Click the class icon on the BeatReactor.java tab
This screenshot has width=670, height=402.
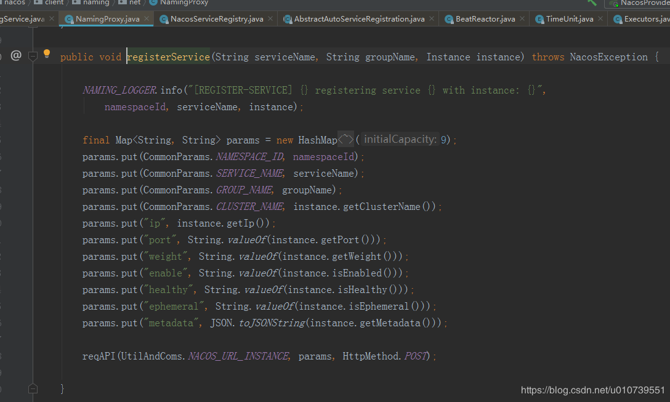coord(449,19)
